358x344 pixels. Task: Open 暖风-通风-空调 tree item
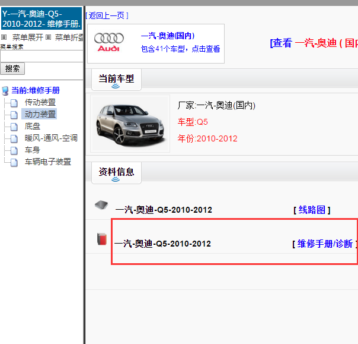click(51, 138)
